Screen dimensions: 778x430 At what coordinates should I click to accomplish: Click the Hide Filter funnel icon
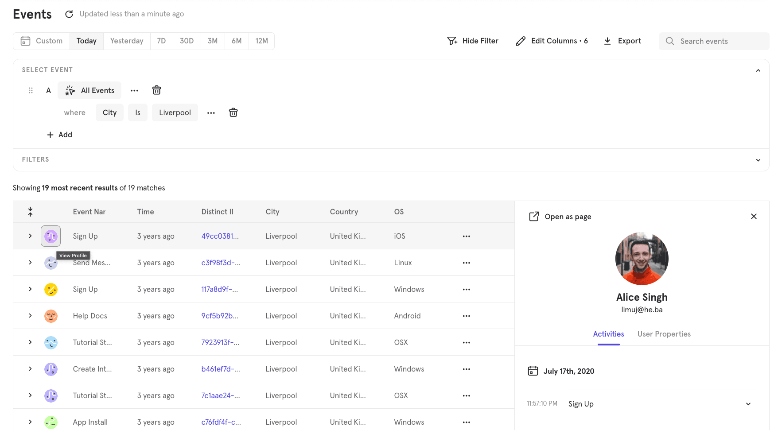coord(452,40)
